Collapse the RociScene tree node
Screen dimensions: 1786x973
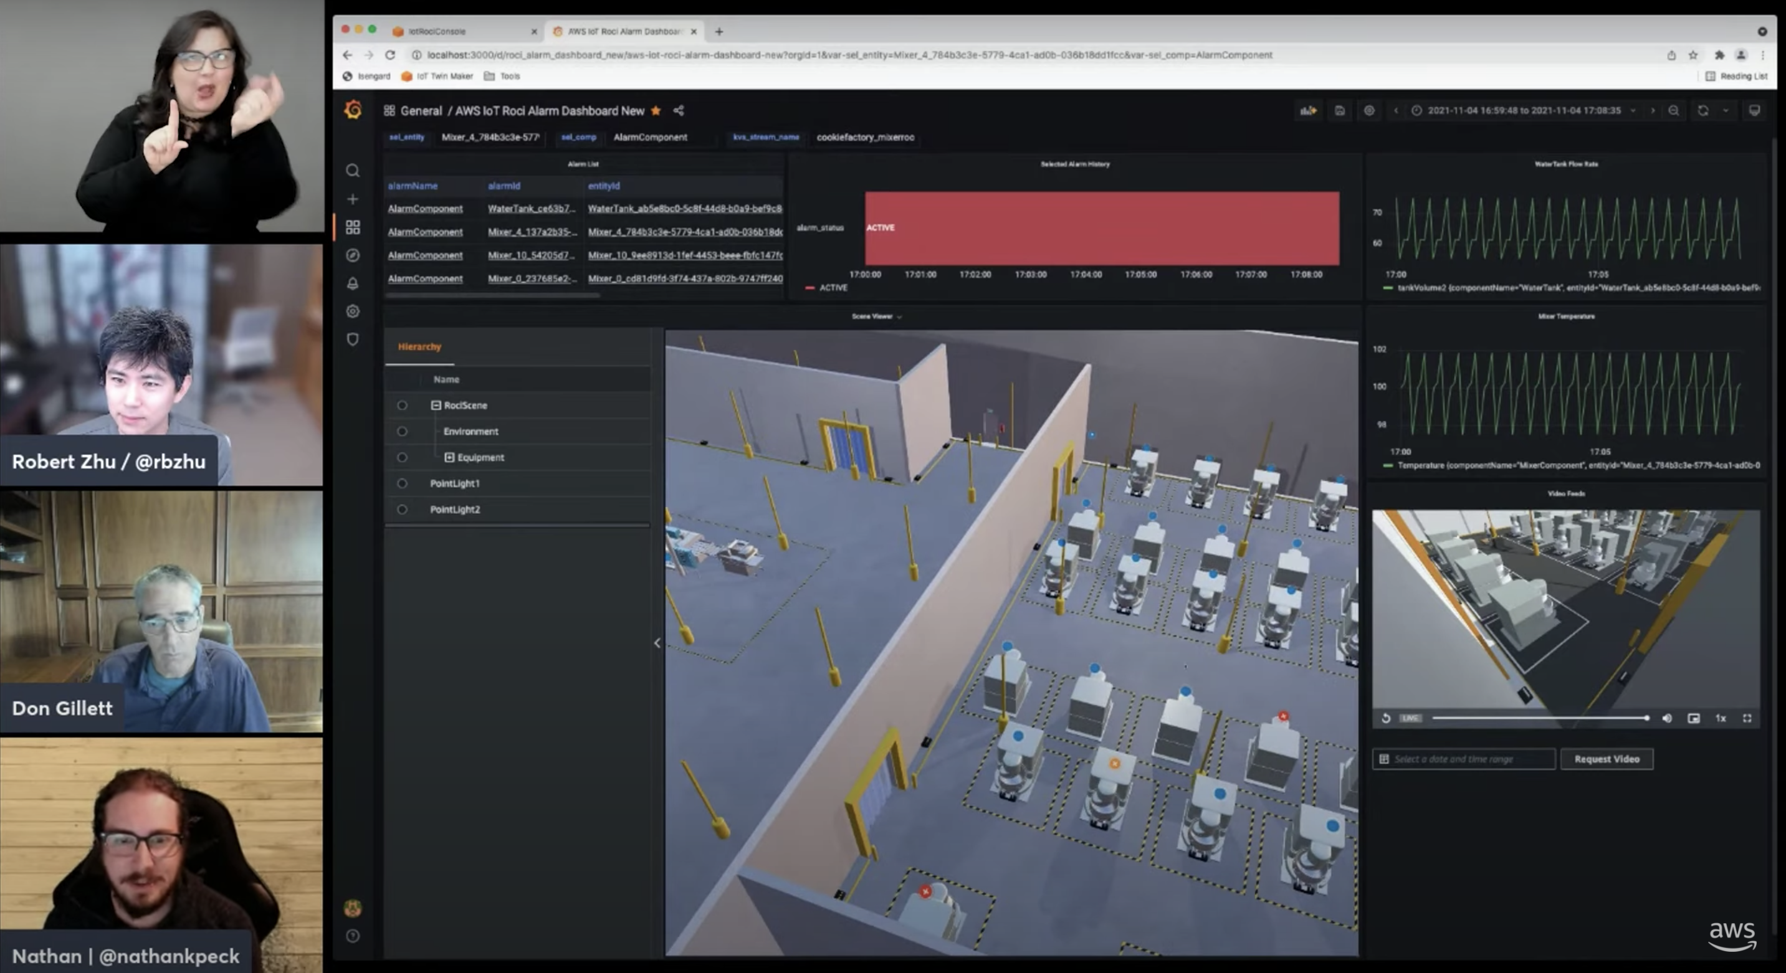pos(436,406)
